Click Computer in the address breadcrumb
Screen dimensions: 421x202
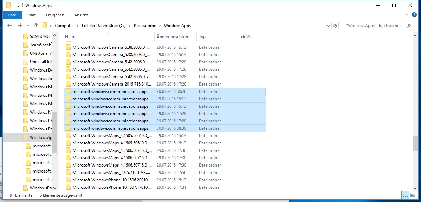(x=64, y=26)
